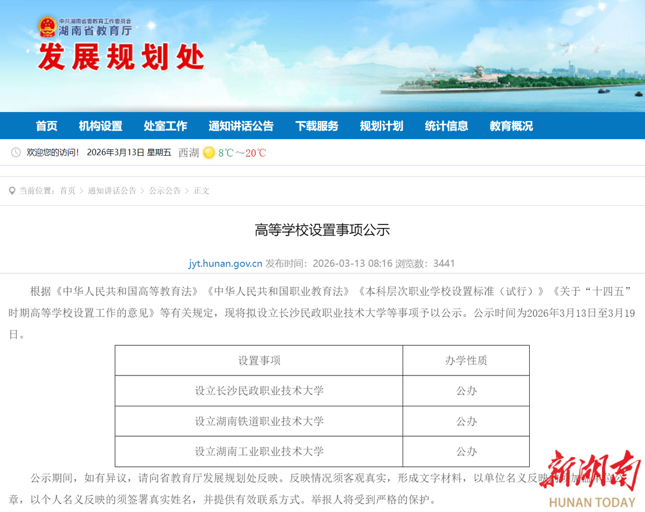Viewport: 645px width, 512px height.
Task: Click the clock icon beside the welcome message
Action: 16,153
